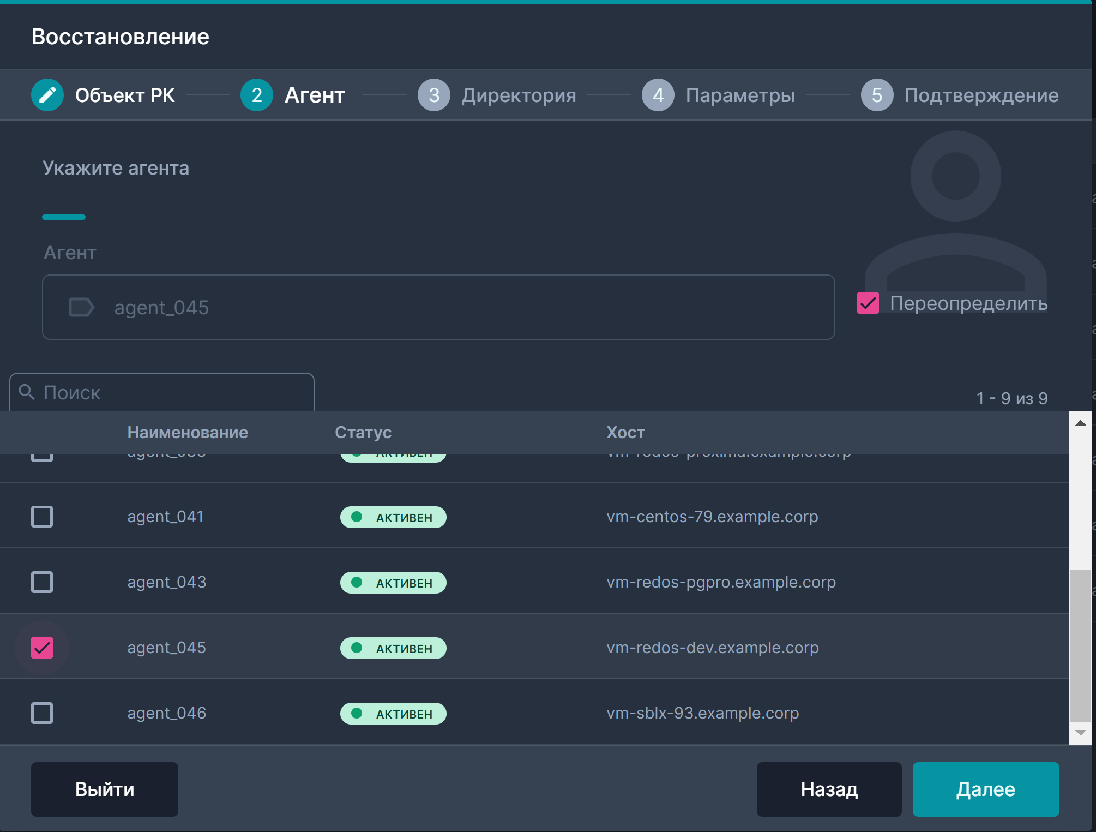Toggle the Переопределить checkbox

click(x=868, y=303)
